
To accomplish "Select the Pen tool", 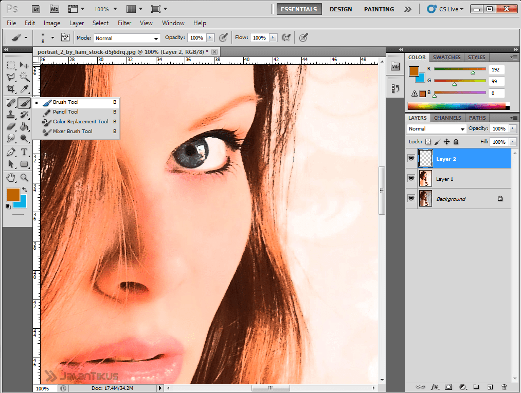I will coord(11,152).
